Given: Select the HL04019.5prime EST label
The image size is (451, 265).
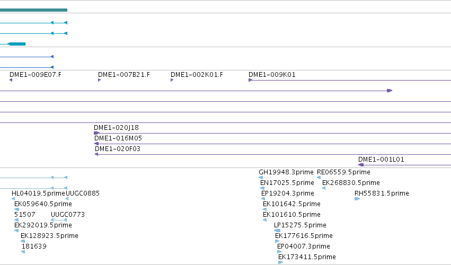Looking at the screenshot, I should (39, 193).
